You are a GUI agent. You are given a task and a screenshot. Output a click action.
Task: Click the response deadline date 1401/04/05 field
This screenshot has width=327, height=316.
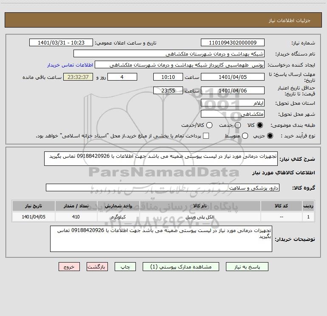tap(233, 77)
